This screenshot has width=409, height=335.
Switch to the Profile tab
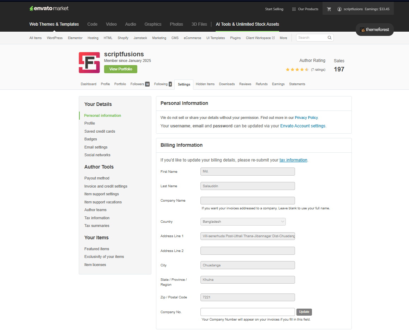coord(106,84)
